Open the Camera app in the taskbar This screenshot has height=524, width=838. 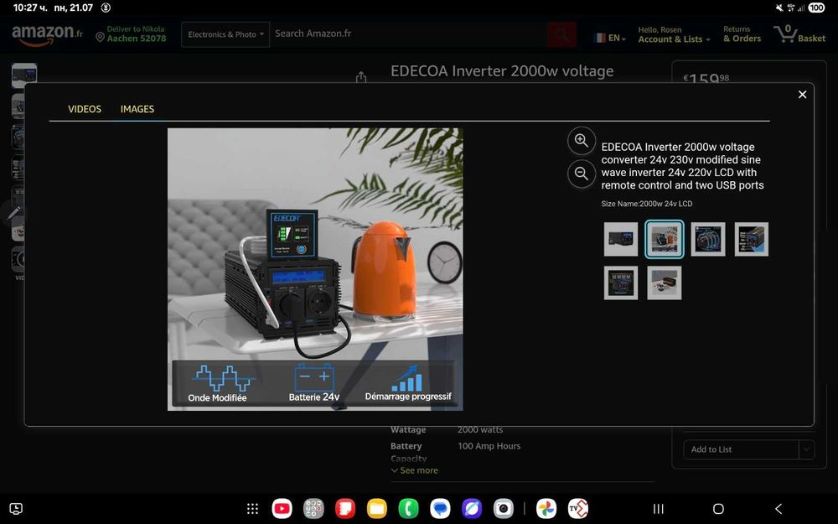pos(503,509)
